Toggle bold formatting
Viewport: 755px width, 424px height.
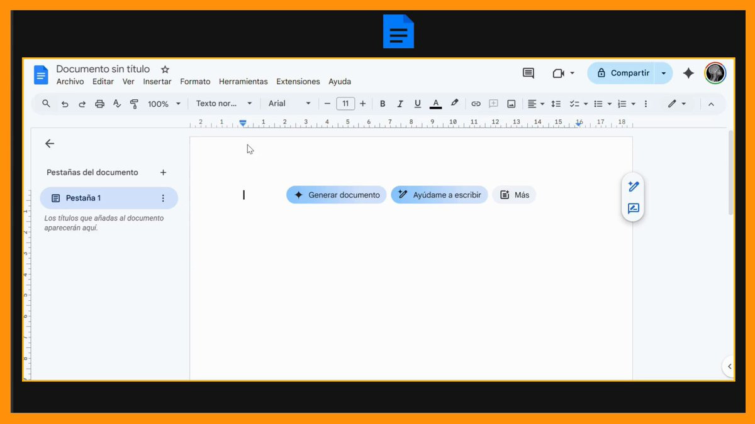point(383,104)
